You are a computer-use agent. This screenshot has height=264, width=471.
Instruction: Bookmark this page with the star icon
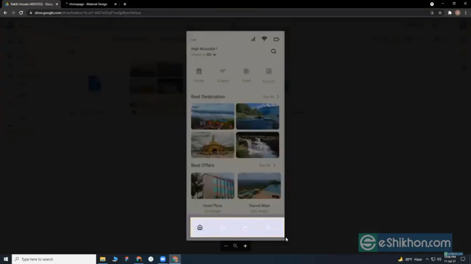pyautogui.click(x=440, y=13)
